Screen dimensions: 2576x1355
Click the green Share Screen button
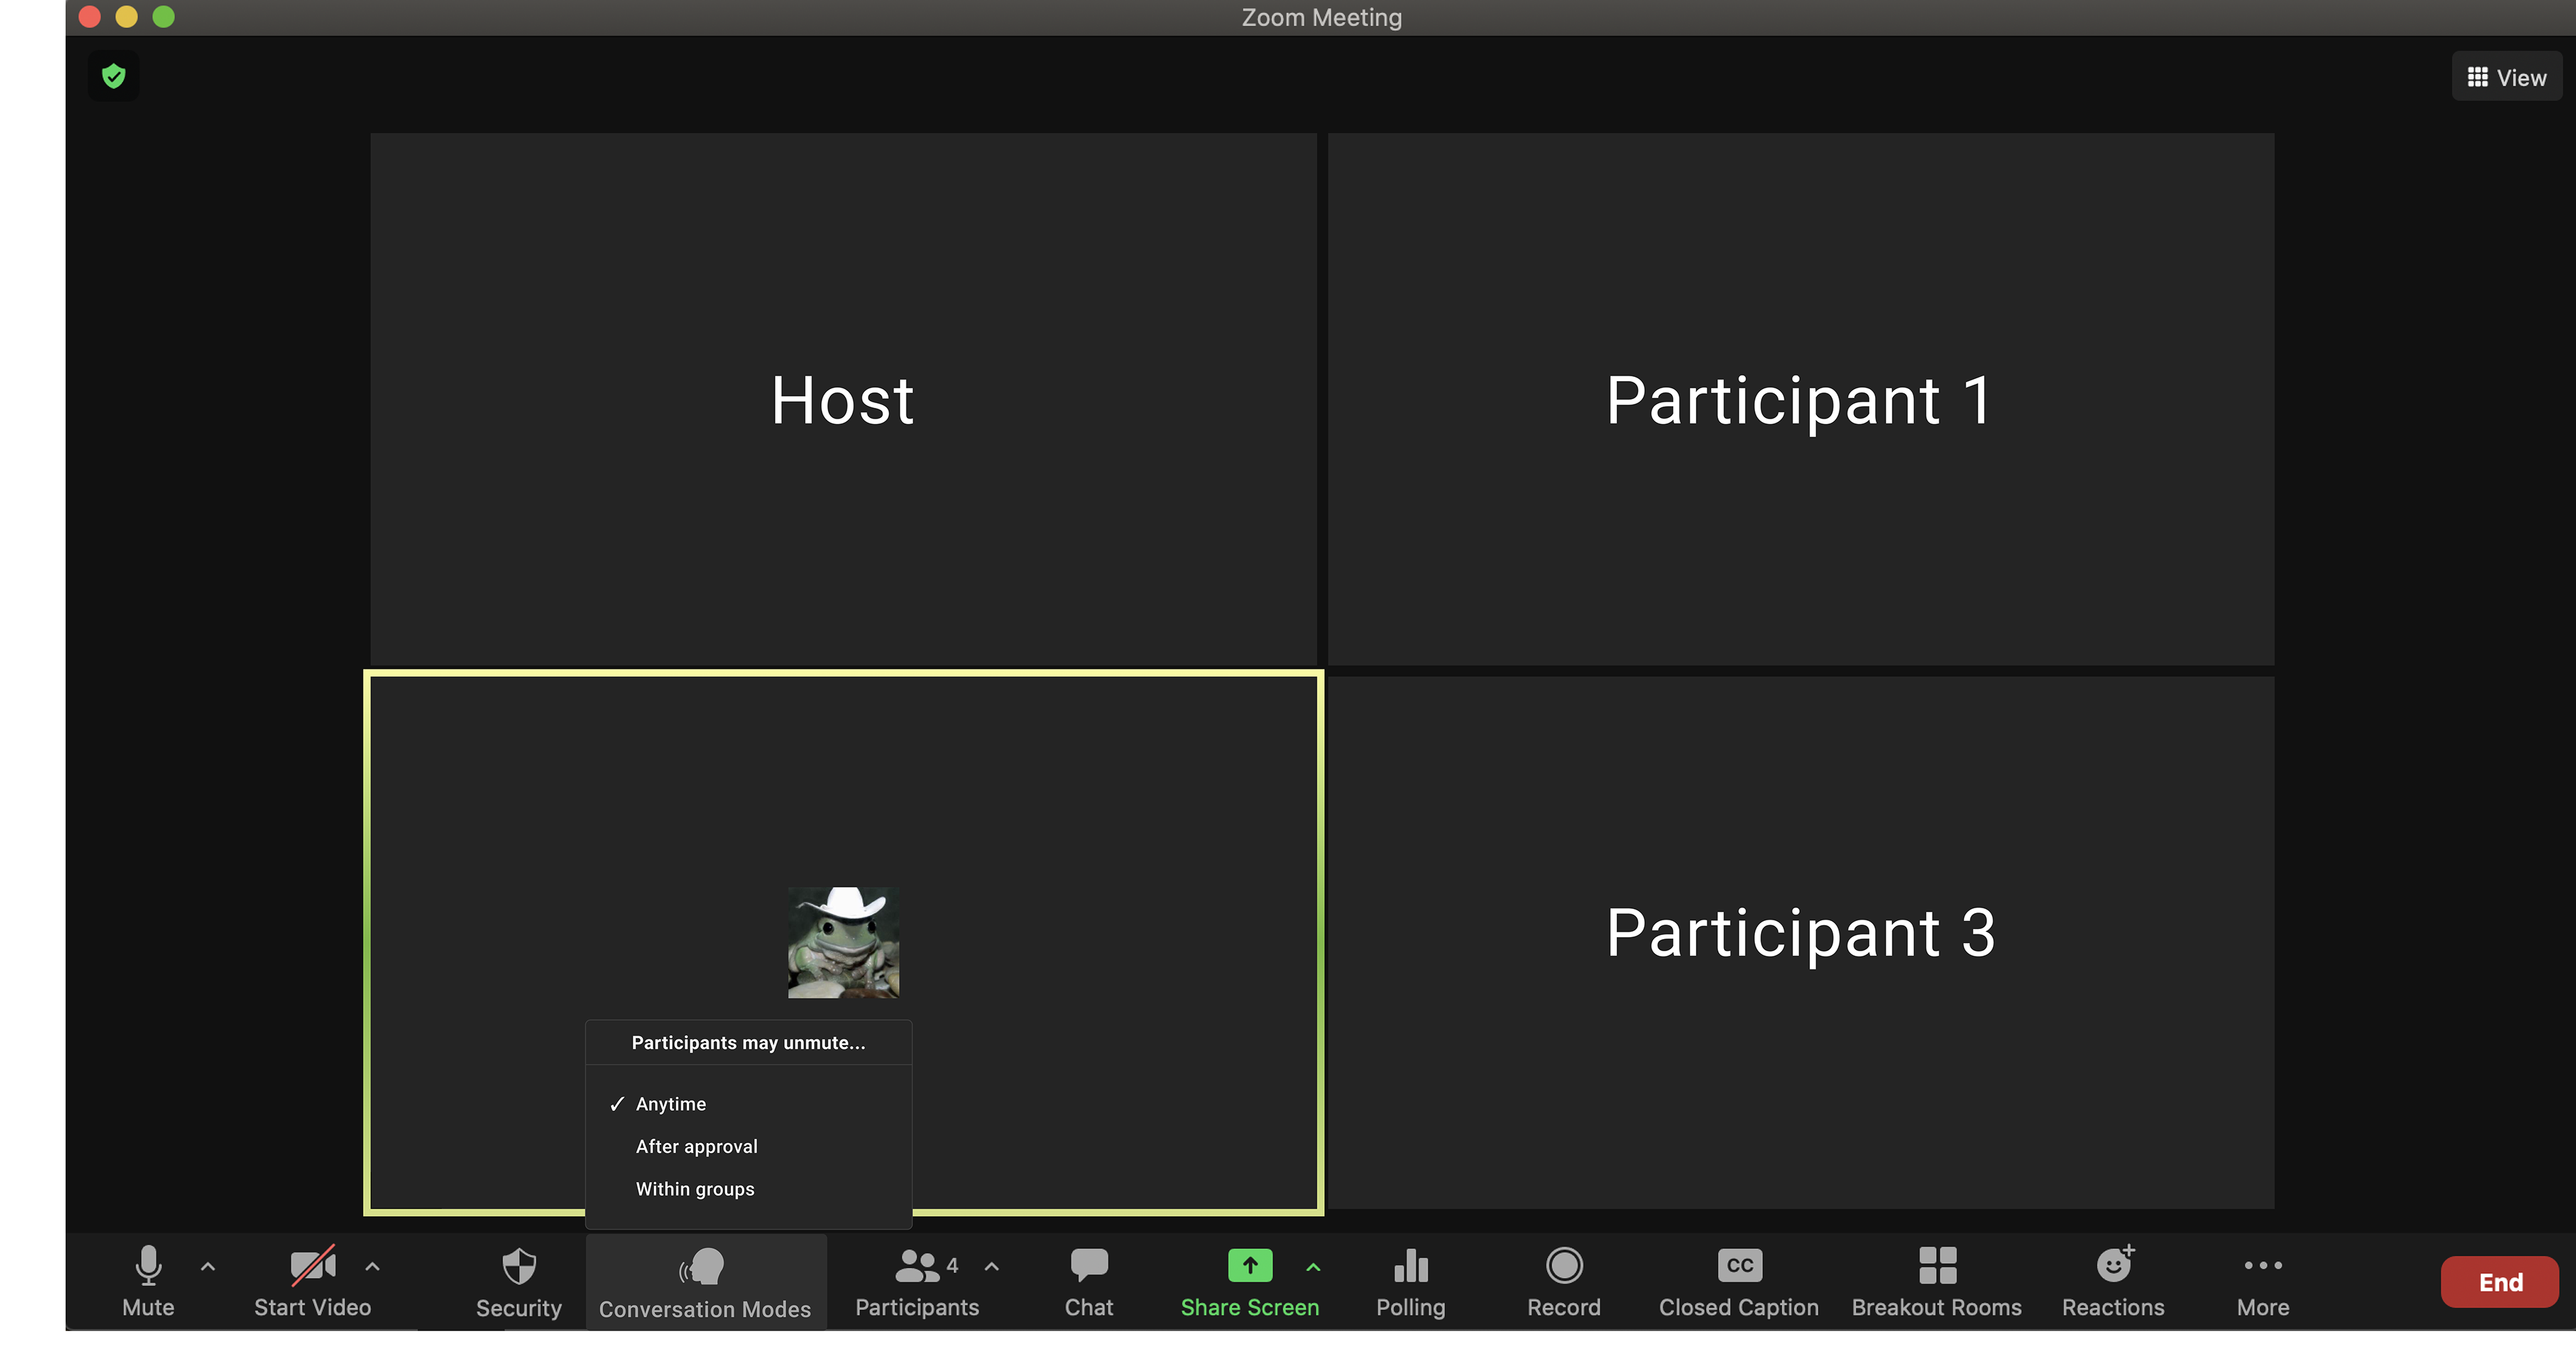click(1250, 1282)
